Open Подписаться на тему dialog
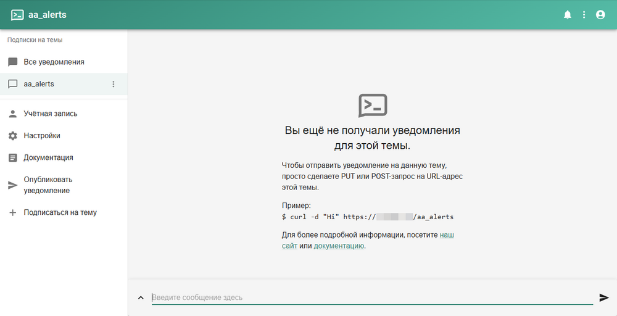 [60, 213]
